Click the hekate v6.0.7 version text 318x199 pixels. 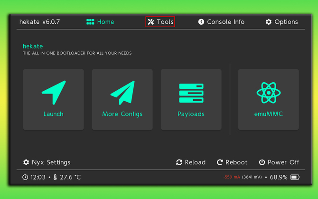click(x=39, y=22)
